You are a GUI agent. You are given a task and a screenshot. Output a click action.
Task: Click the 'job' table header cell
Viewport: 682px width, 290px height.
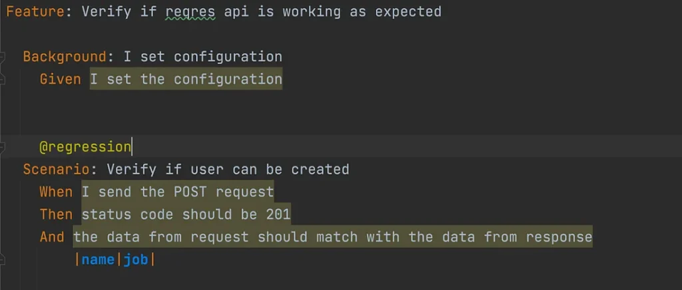point(136,259)
